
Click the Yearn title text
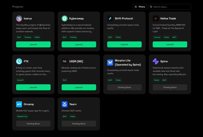click(73, 104)
